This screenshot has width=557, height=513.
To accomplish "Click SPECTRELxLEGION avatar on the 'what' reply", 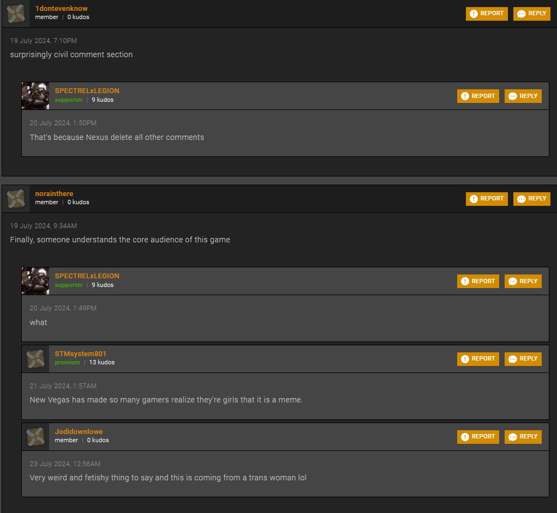I will (35, 281).
